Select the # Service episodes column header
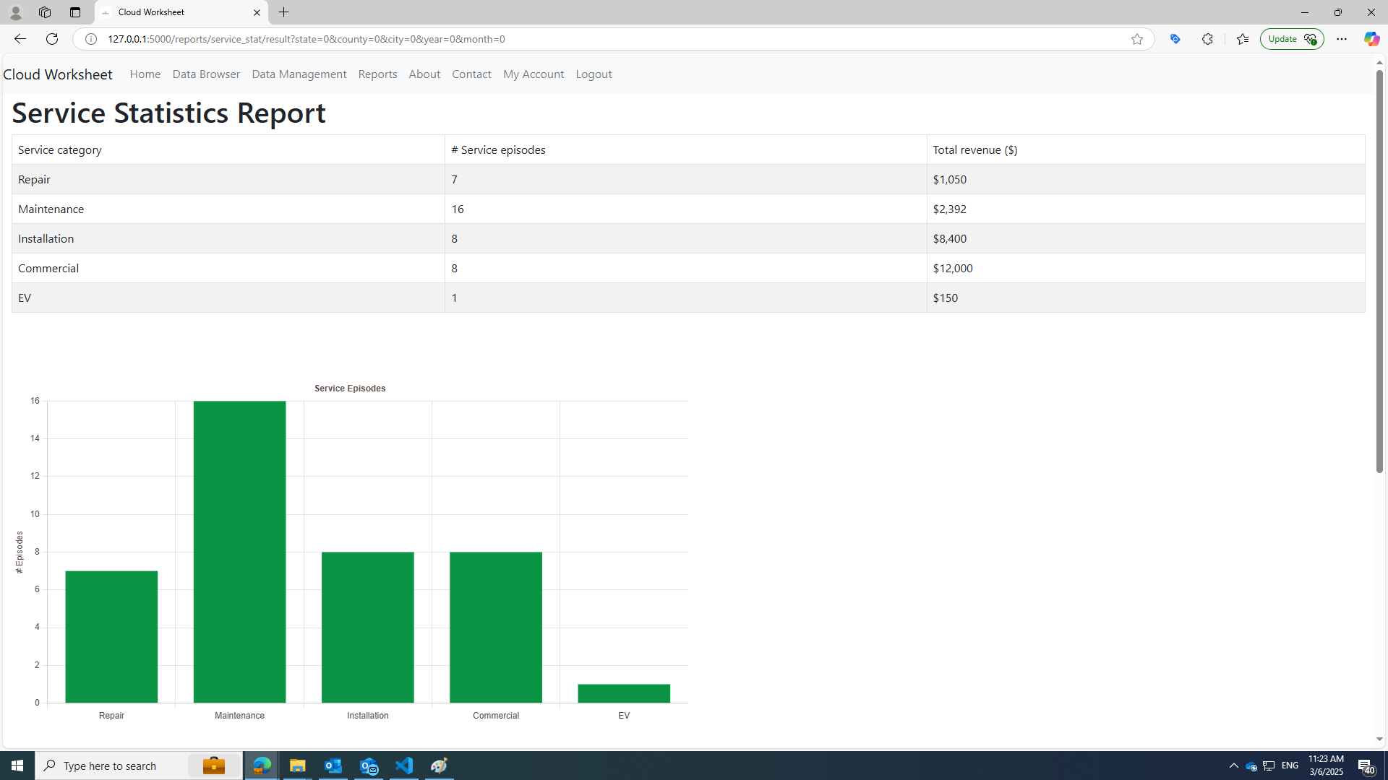 coord(685,149)
